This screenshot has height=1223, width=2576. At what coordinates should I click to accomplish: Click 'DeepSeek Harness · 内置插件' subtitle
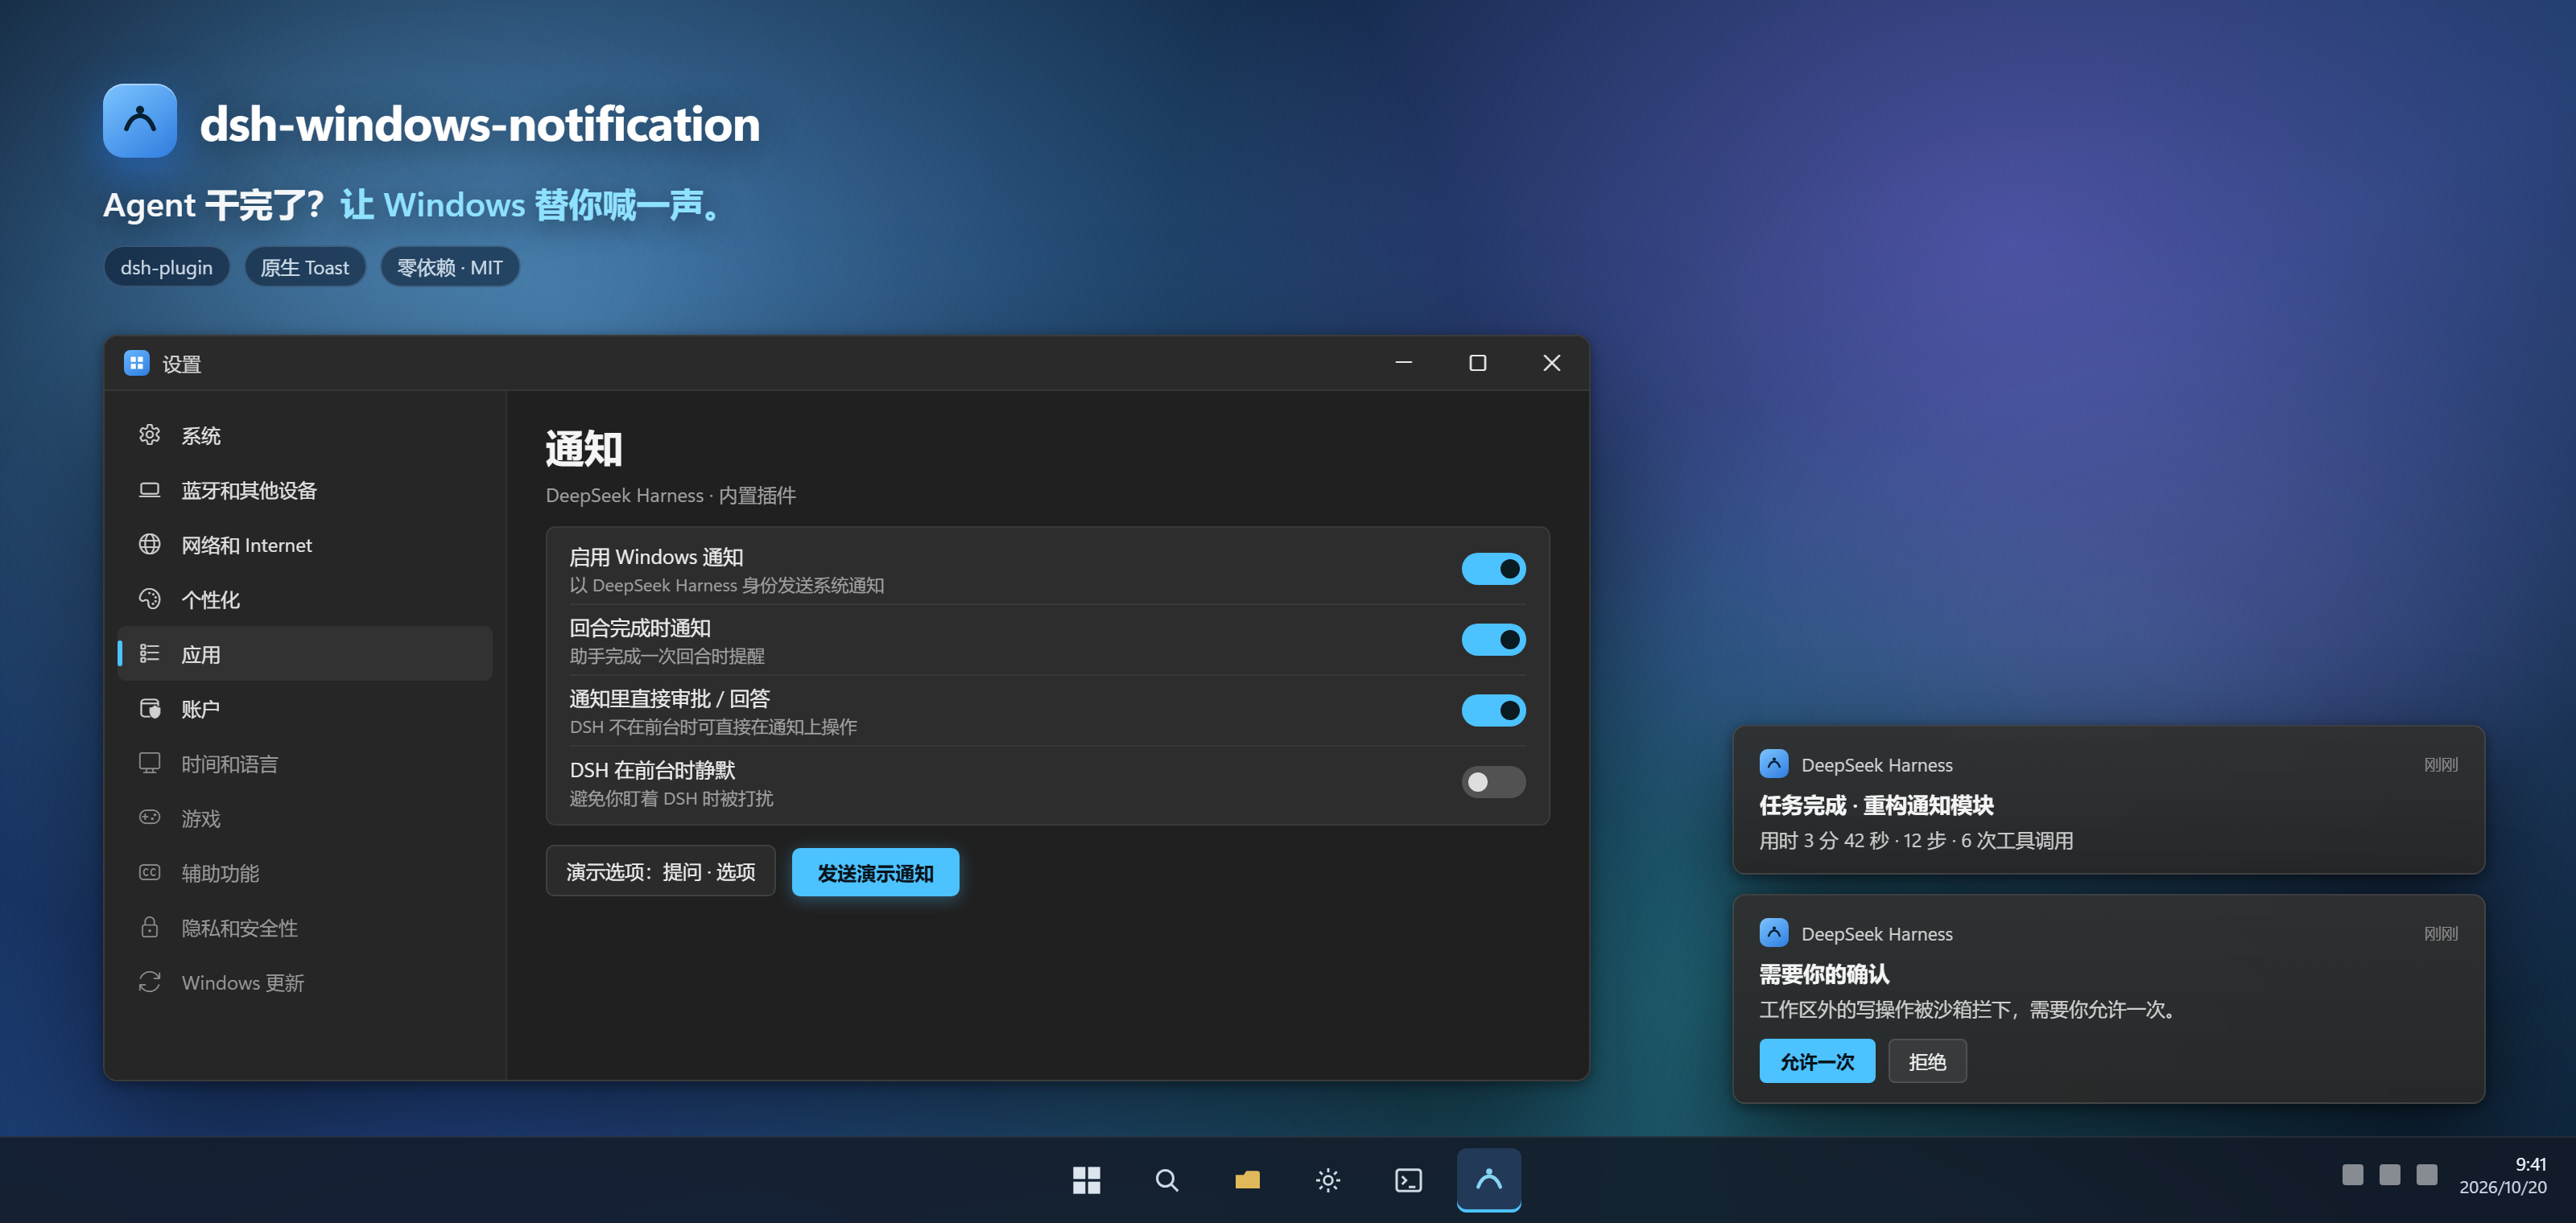click(670, 495)
